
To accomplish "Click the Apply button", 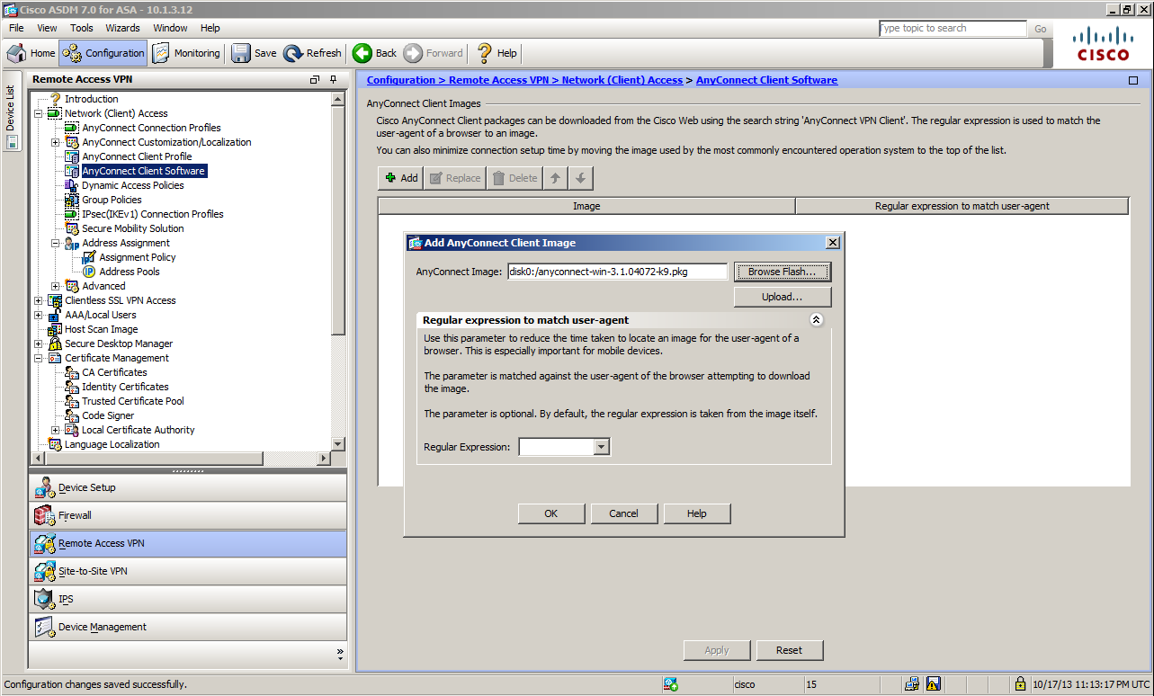I will point(717,650).
